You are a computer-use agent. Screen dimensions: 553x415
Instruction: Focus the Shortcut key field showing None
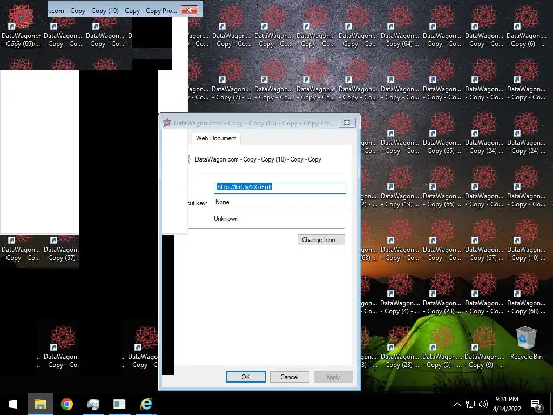click(280, 203)
